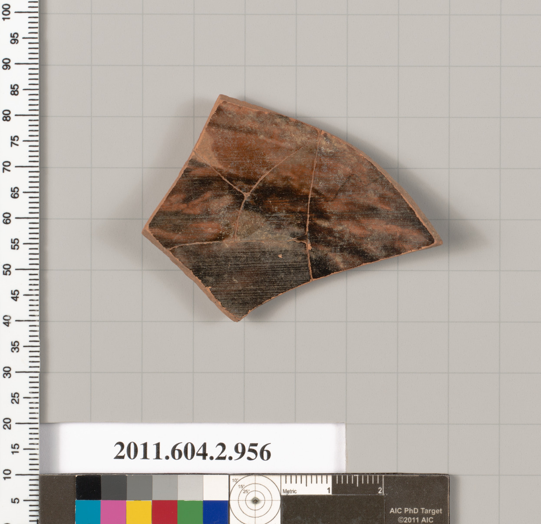Click the cyan color patch
This screenshot has width=541, height=524.
coord(88,512)
